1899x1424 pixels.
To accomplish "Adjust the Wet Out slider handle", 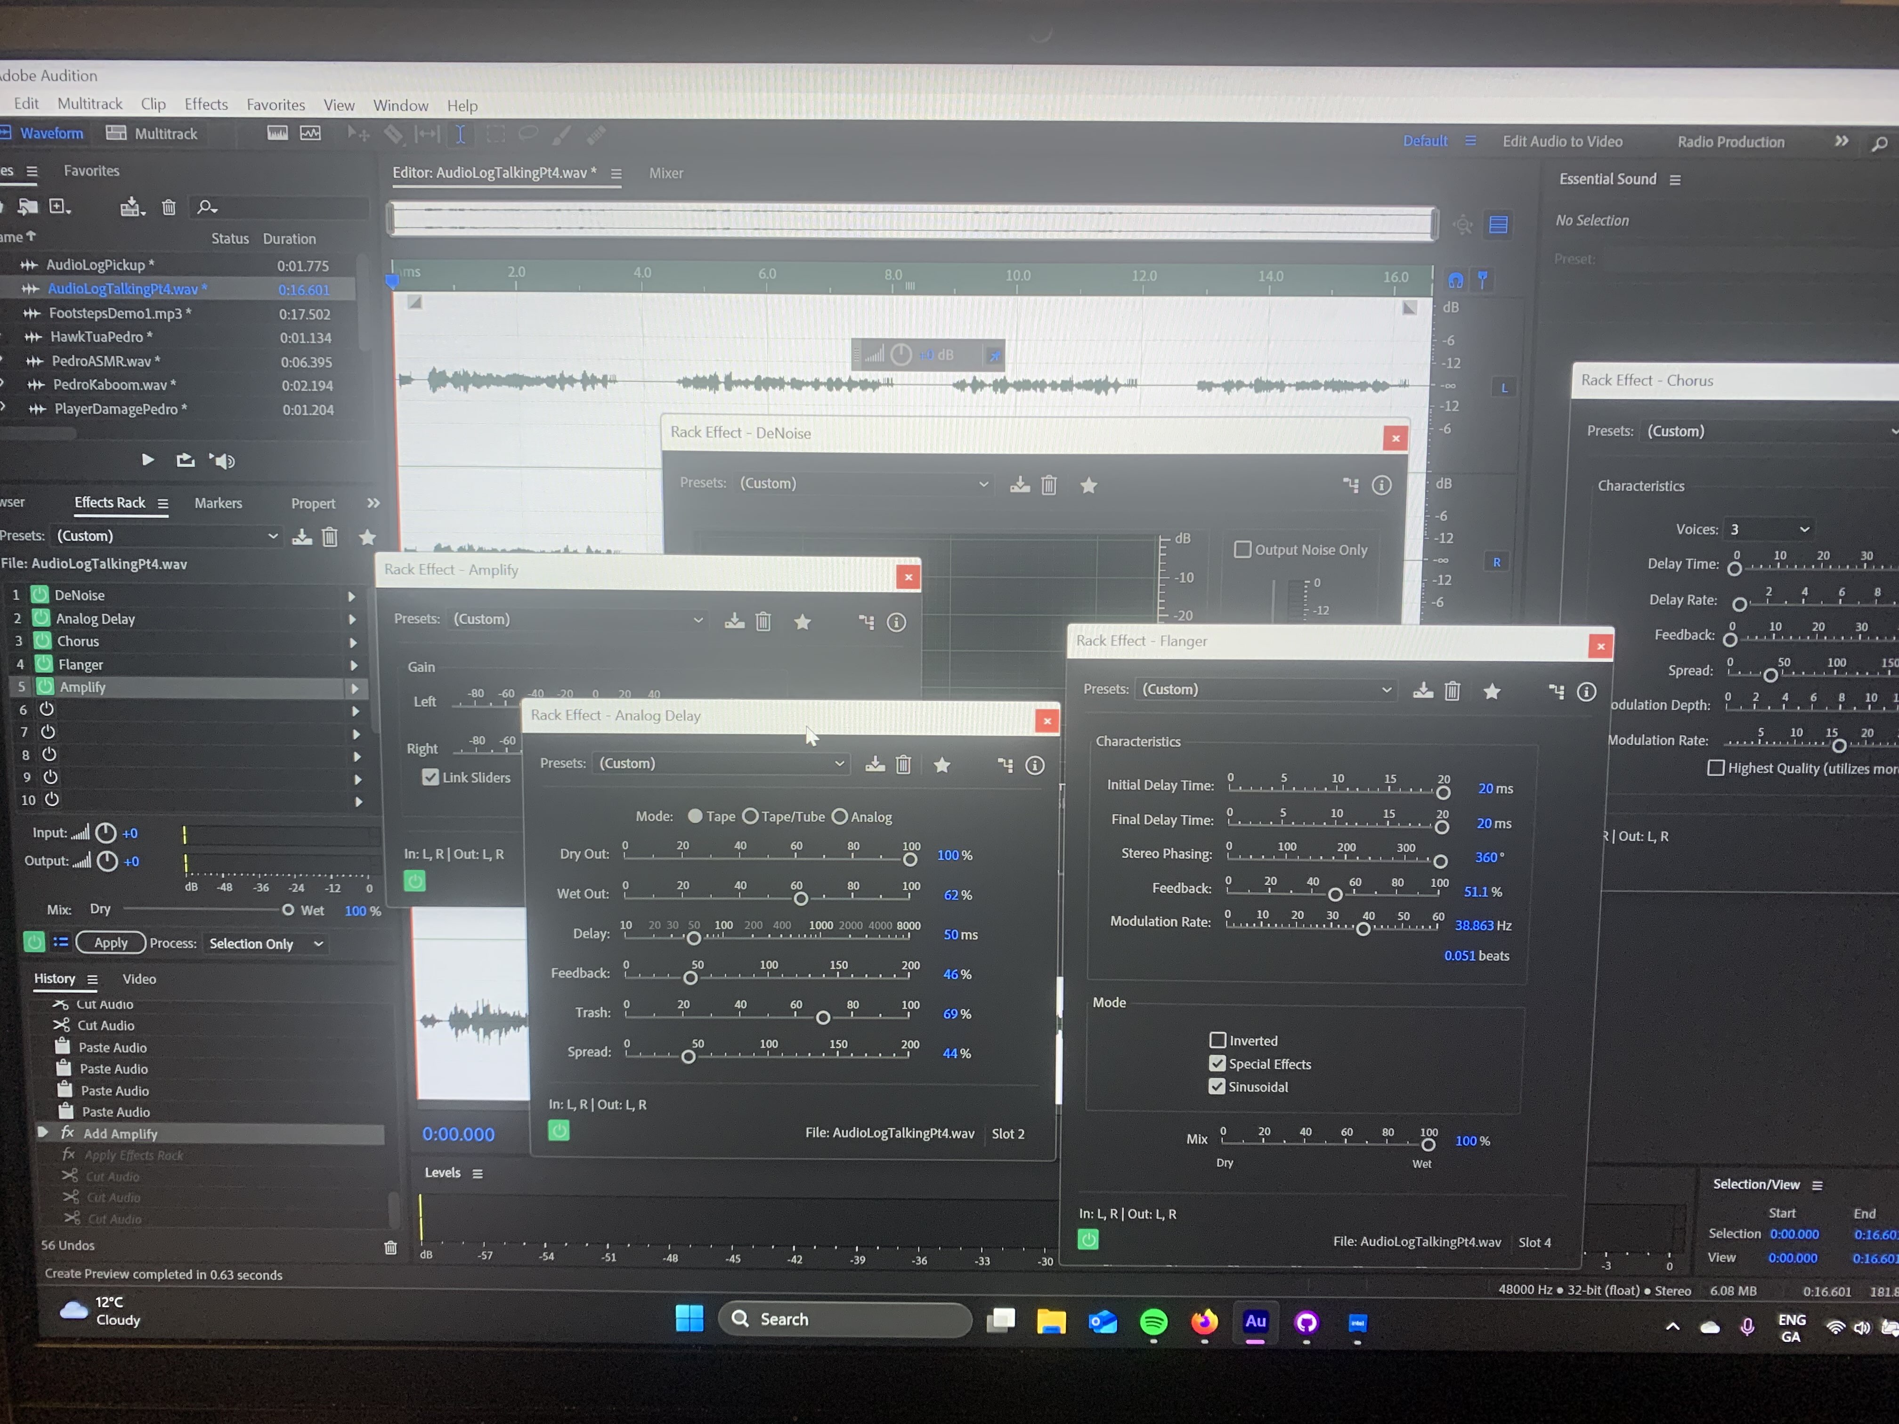I will coord(800,898).
